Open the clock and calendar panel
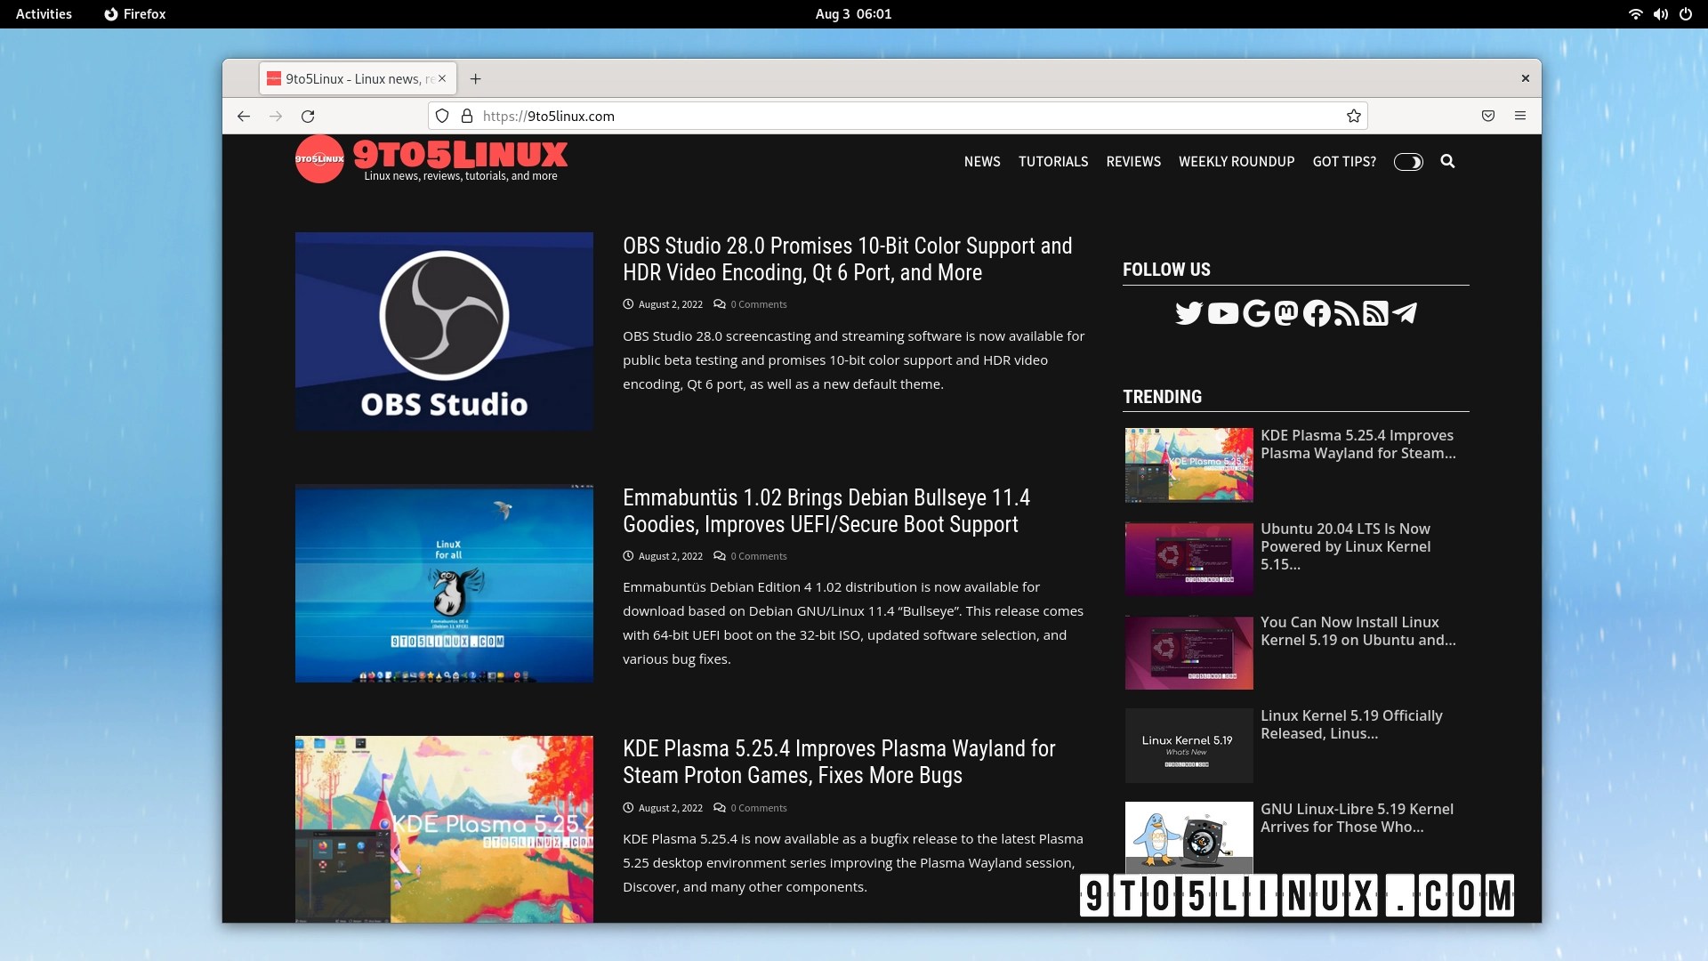Viewport: 1708px width, 961px height. pyautogui.click(x=853, y=14)
